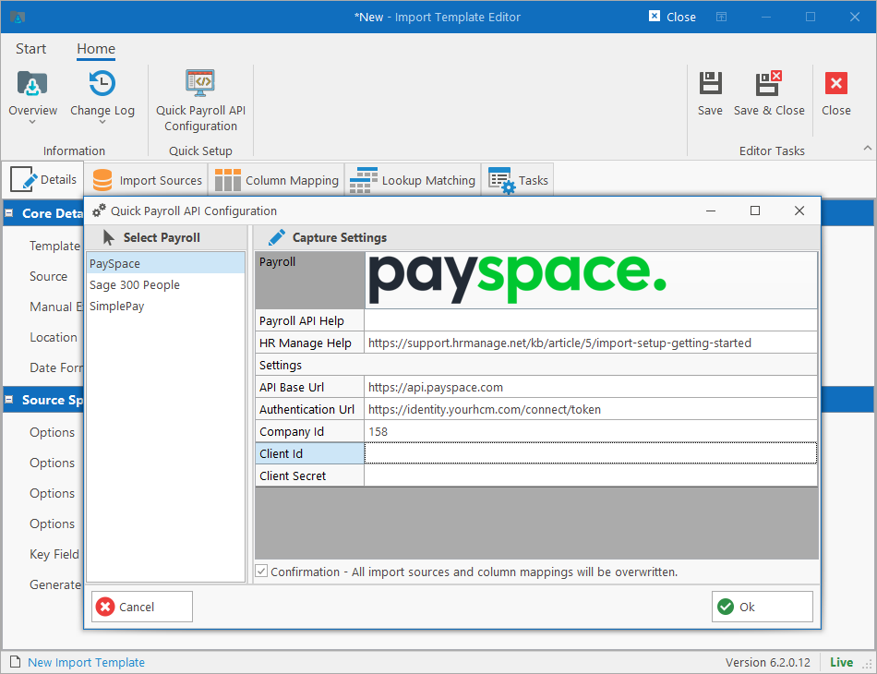Select the Import Sources database icon

(102, 180)
